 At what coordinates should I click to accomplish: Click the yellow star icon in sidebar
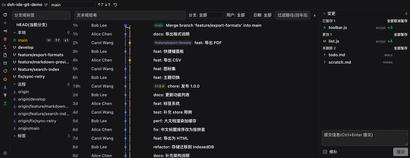click(5, 79)
